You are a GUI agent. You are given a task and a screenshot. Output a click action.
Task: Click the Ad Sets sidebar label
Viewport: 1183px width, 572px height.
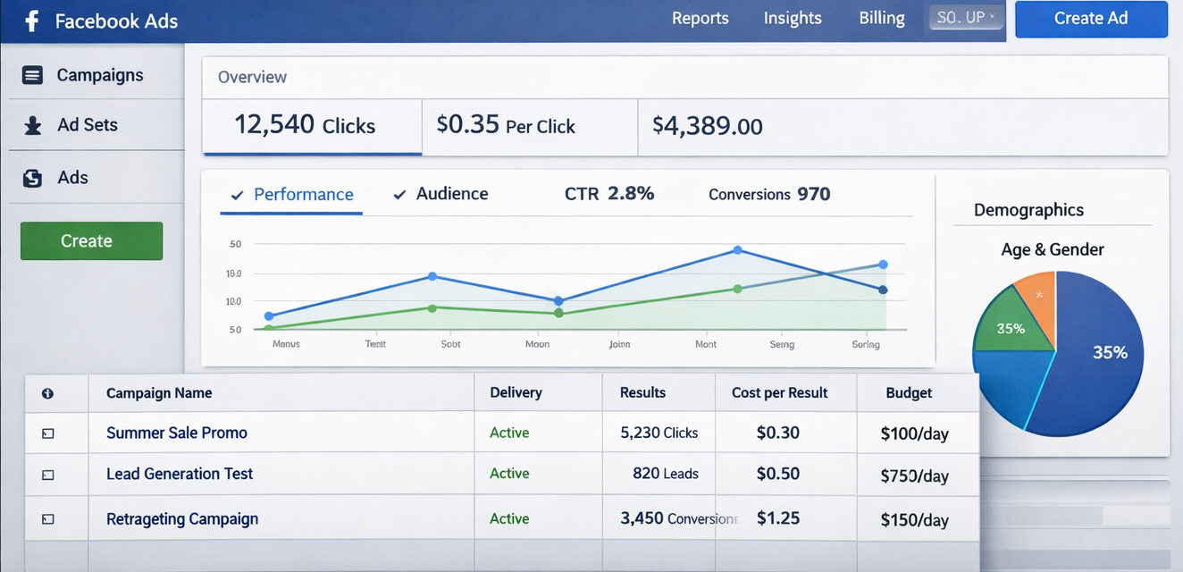(x=88, y=125)
